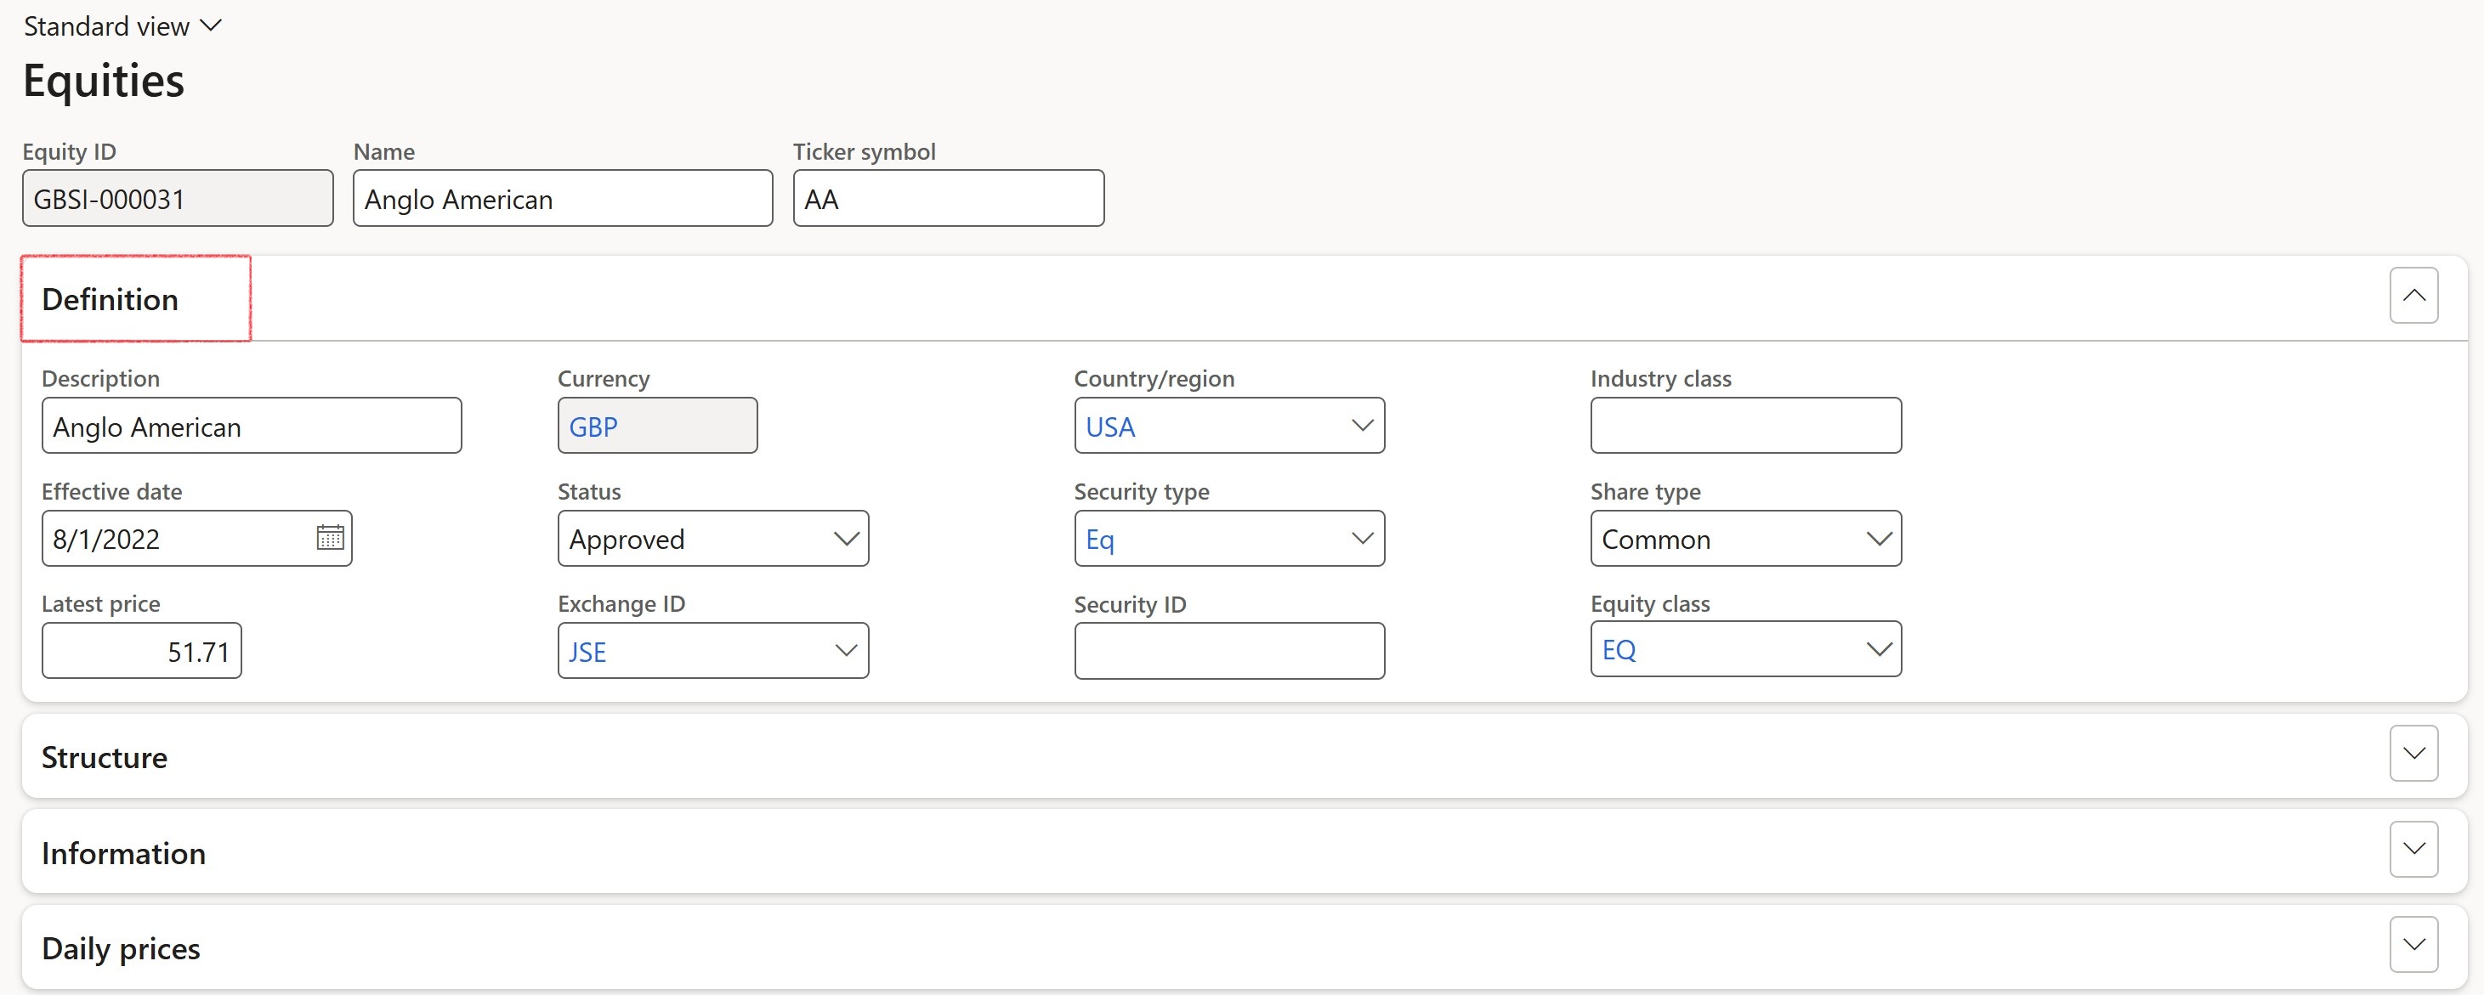Image resolution: width=2484 pixels, height=995 pixels.
Task: Click the Equities page title
Action: click(103, 81)
